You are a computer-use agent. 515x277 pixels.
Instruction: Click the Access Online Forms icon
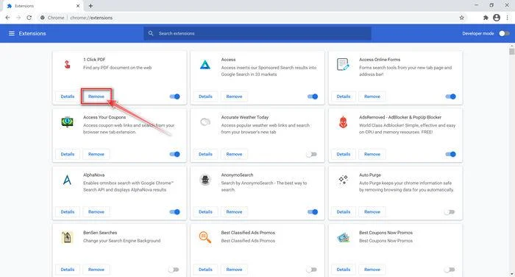tap(343, 64)
